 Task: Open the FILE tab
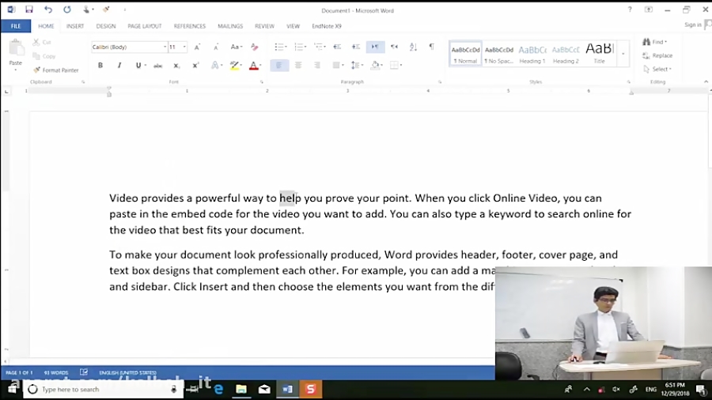click(16, 26)
